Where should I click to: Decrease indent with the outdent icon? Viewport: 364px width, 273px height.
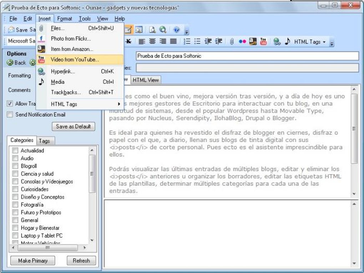(x=208, y=41)
